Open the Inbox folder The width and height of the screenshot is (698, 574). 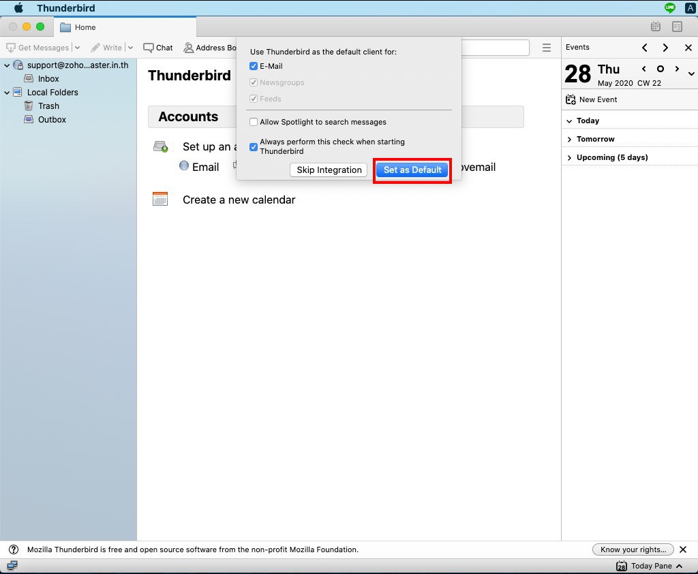click(x=48, y=79)
